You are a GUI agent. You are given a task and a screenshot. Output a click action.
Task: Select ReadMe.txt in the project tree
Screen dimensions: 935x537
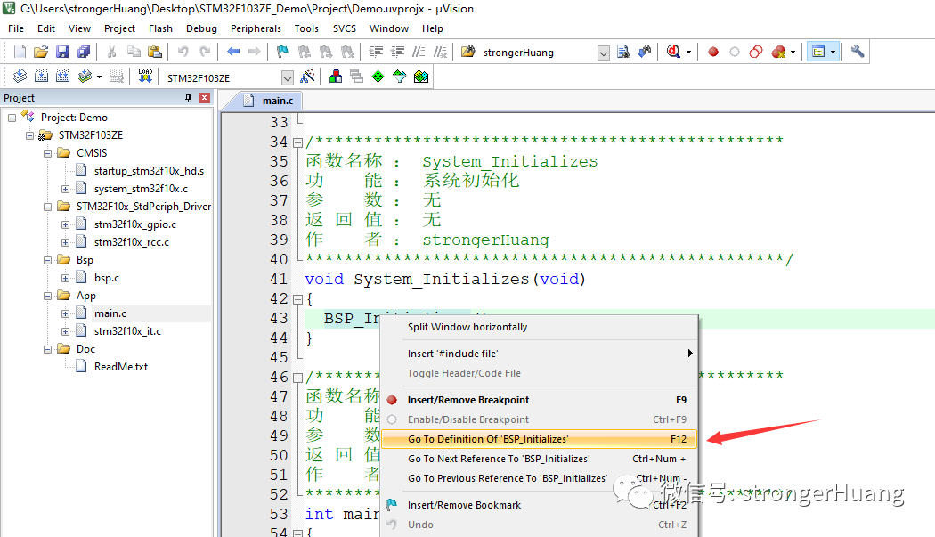click(x=121, y=367)
